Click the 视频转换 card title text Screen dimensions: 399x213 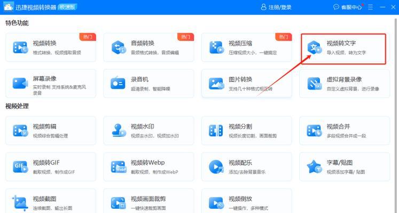click(x=44, y=43)
